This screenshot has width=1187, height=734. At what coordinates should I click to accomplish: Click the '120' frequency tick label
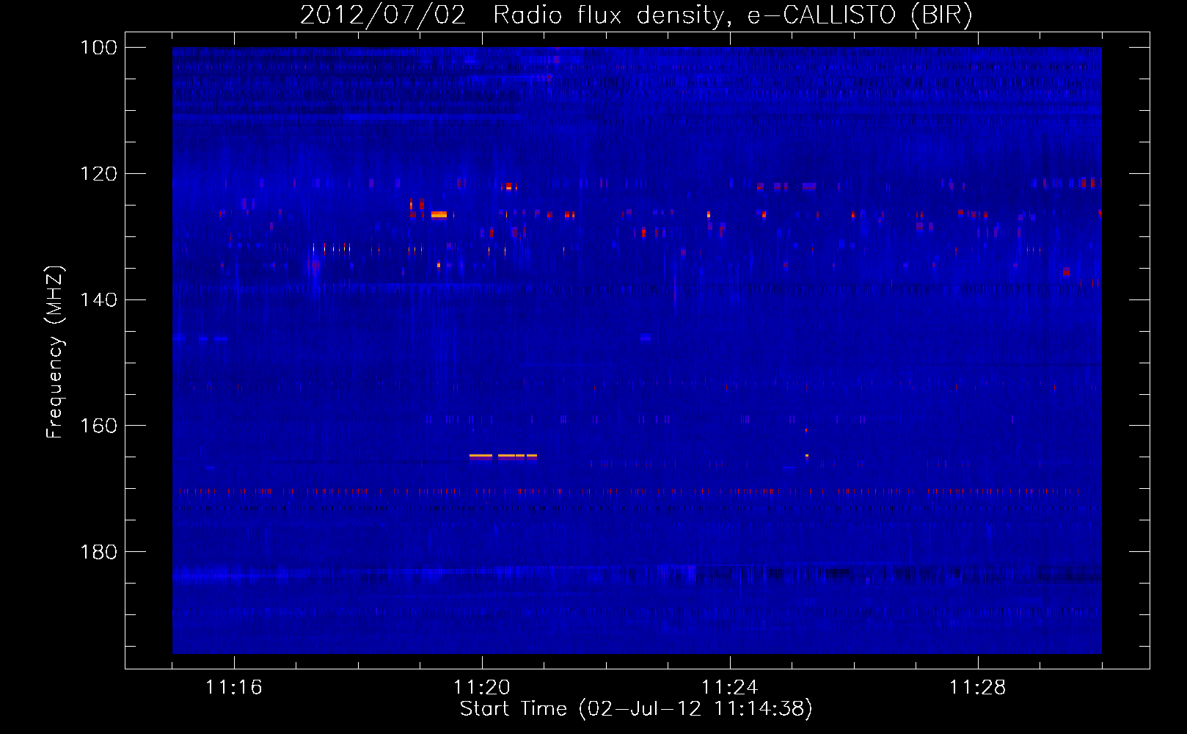(x=98, y=174)
